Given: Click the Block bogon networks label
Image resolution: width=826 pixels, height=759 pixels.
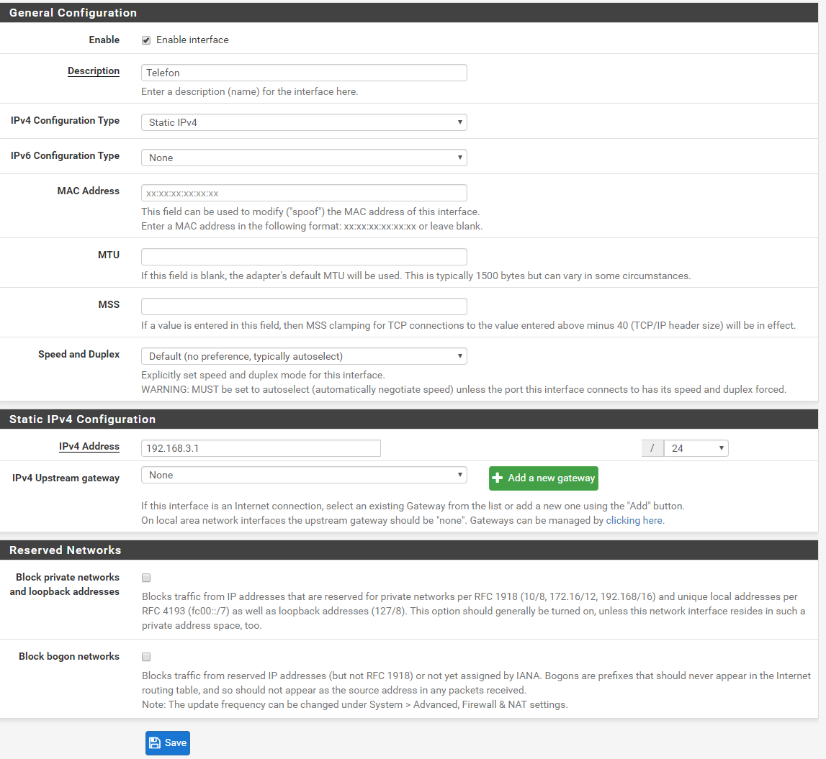Looking at the screenshot, I should click(69, 656).
